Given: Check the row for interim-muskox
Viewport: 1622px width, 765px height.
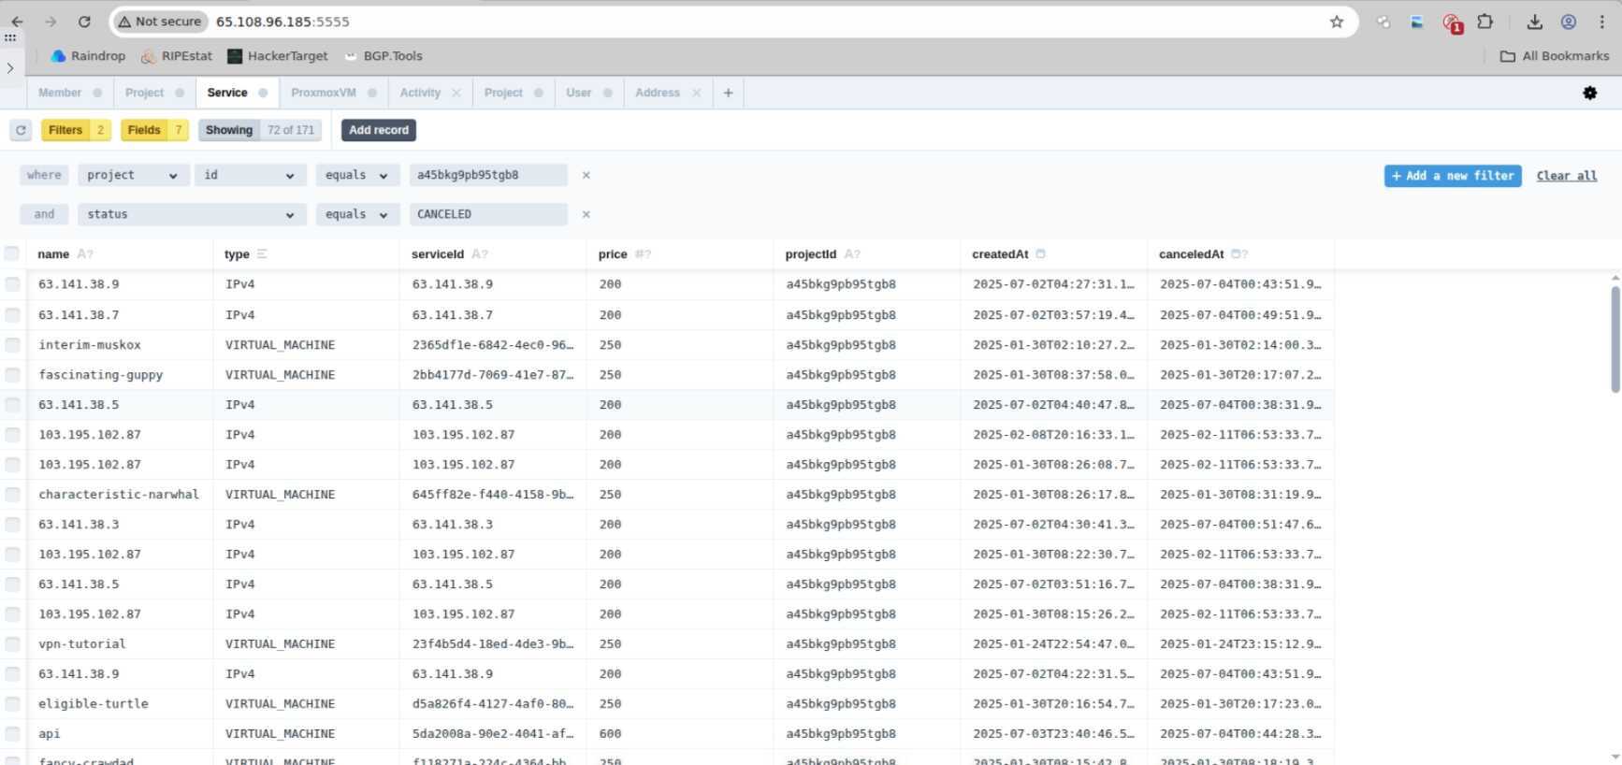Looking at the screenshot, I should (12, 345).
